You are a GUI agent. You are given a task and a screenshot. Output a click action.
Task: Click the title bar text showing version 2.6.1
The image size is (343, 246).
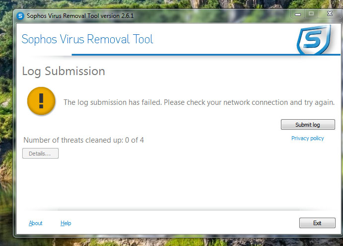[80, 16]
